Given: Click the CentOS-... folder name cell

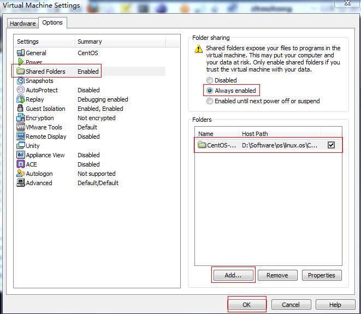Looking at the screenshot, I should pos(222,145).
